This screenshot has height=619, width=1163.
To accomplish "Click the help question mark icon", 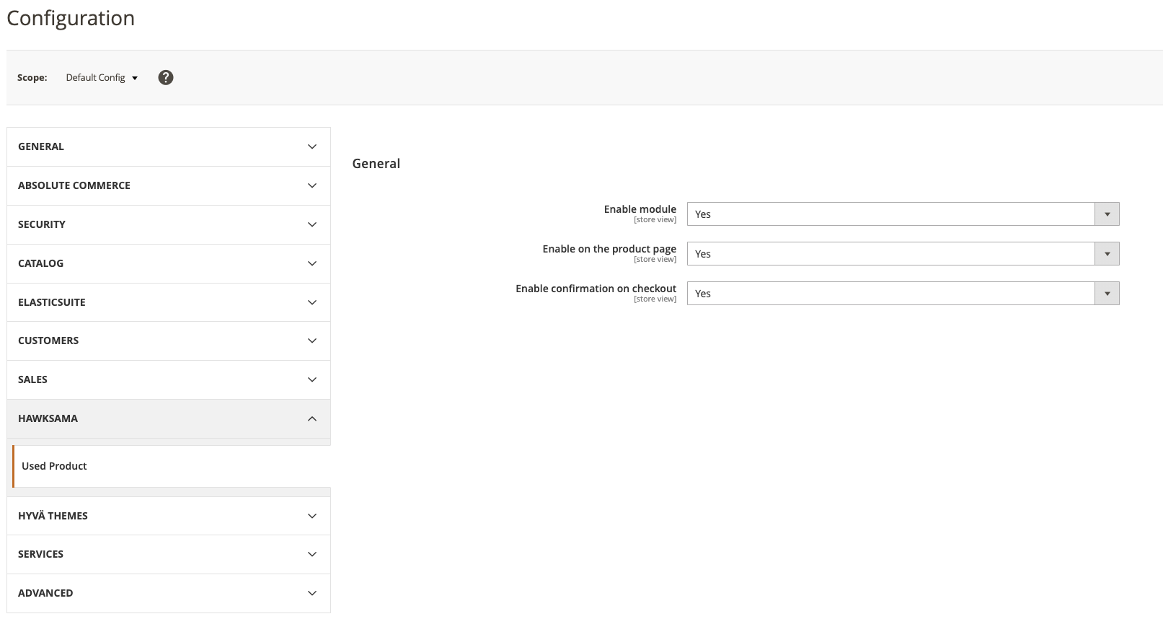I will point(166,78).
